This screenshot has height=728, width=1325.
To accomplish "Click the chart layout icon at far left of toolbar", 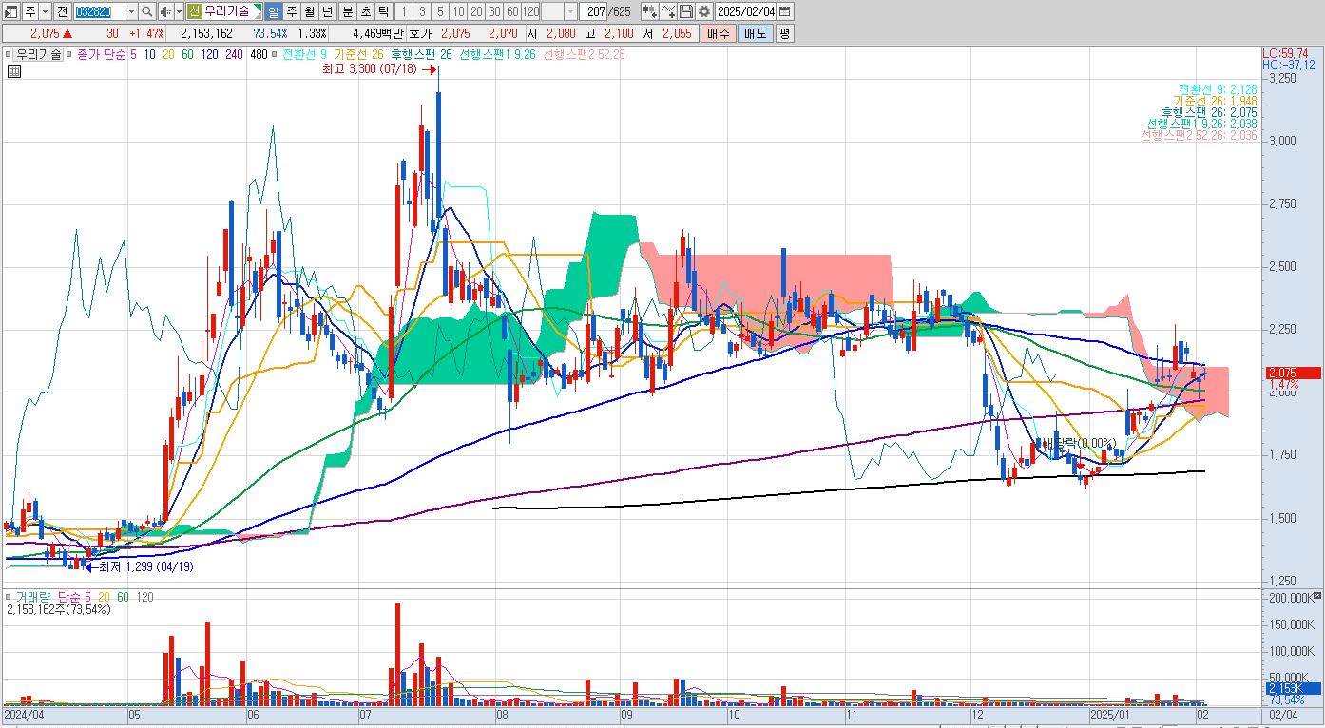I will pyautogui.click(x=10, y=11).
